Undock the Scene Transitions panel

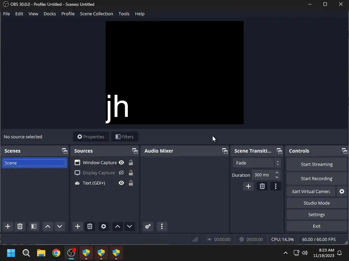pos(279,151)
